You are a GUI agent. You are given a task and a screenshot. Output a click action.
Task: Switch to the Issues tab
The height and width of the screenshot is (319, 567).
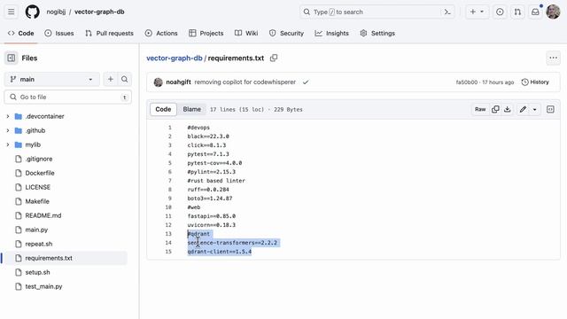tap(59, 34)
